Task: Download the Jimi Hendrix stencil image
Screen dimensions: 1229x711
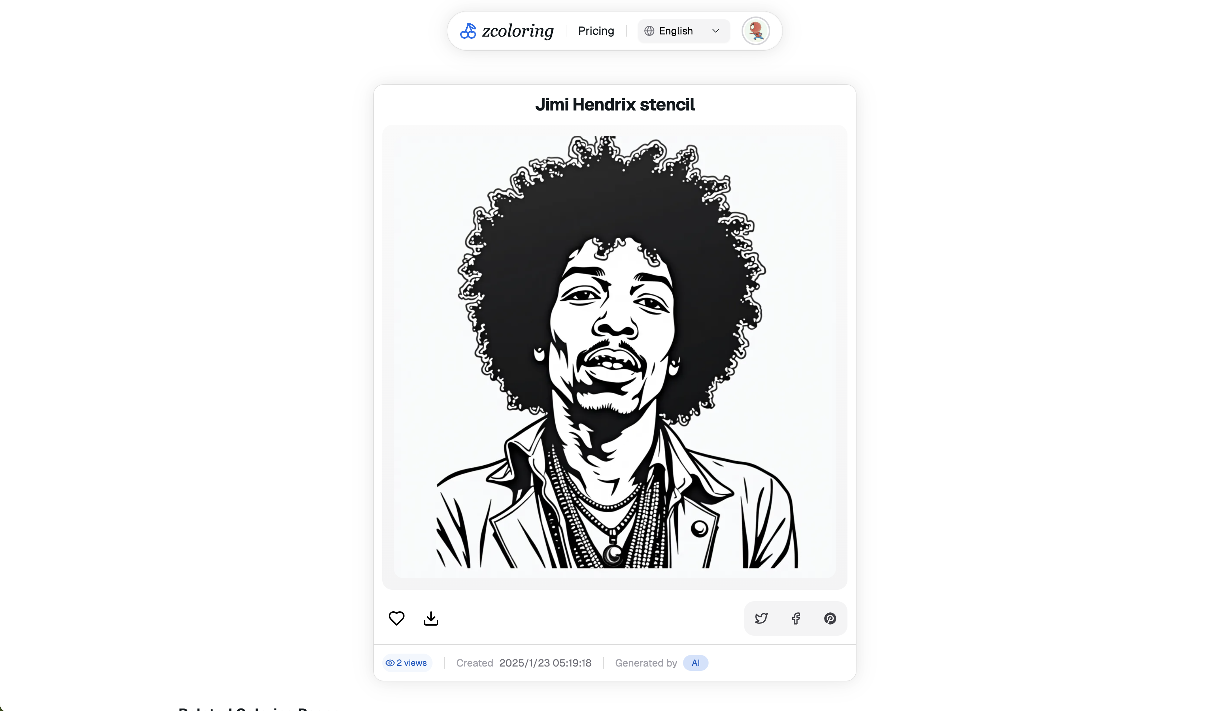Action: [431, 618]
